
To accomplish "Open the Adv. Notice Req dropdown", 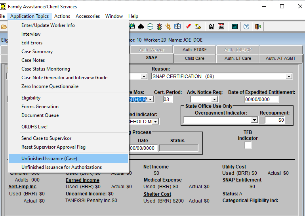I will pos(214,99).
